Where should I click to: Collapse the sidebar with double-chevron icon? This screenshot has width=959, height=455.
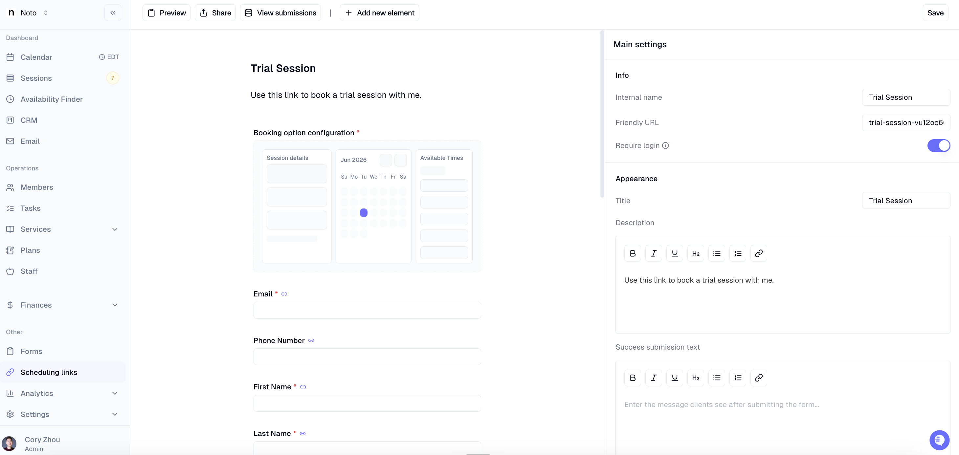click(113, 13)
